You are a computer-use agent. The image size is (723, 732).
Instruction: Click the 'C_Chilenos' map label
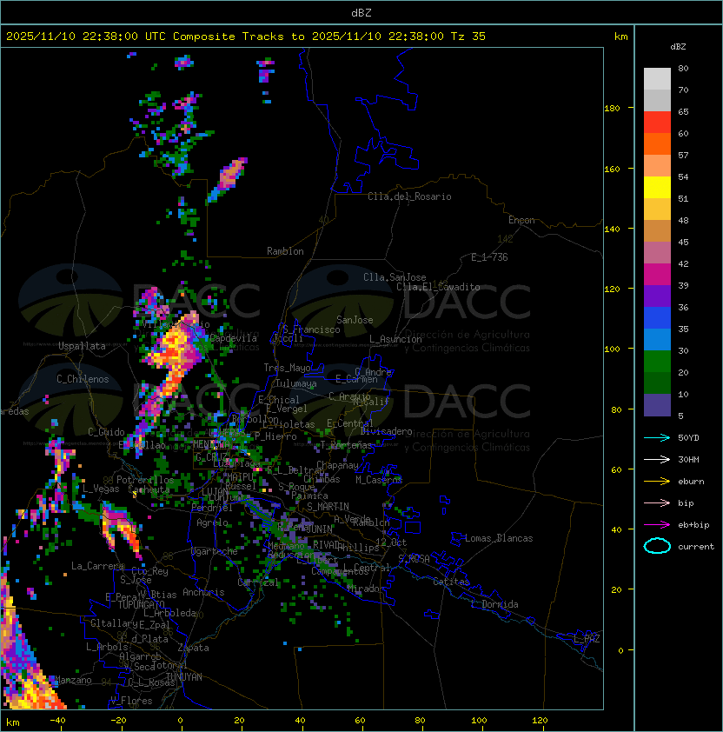pyautogui.click(x=83, y=379)
